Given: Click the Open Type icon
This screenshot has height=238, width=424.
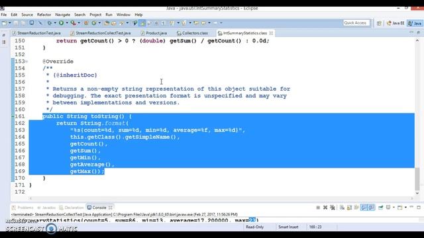Looking at the screenshot, I should pyautogui.click(x=107, y=23).
